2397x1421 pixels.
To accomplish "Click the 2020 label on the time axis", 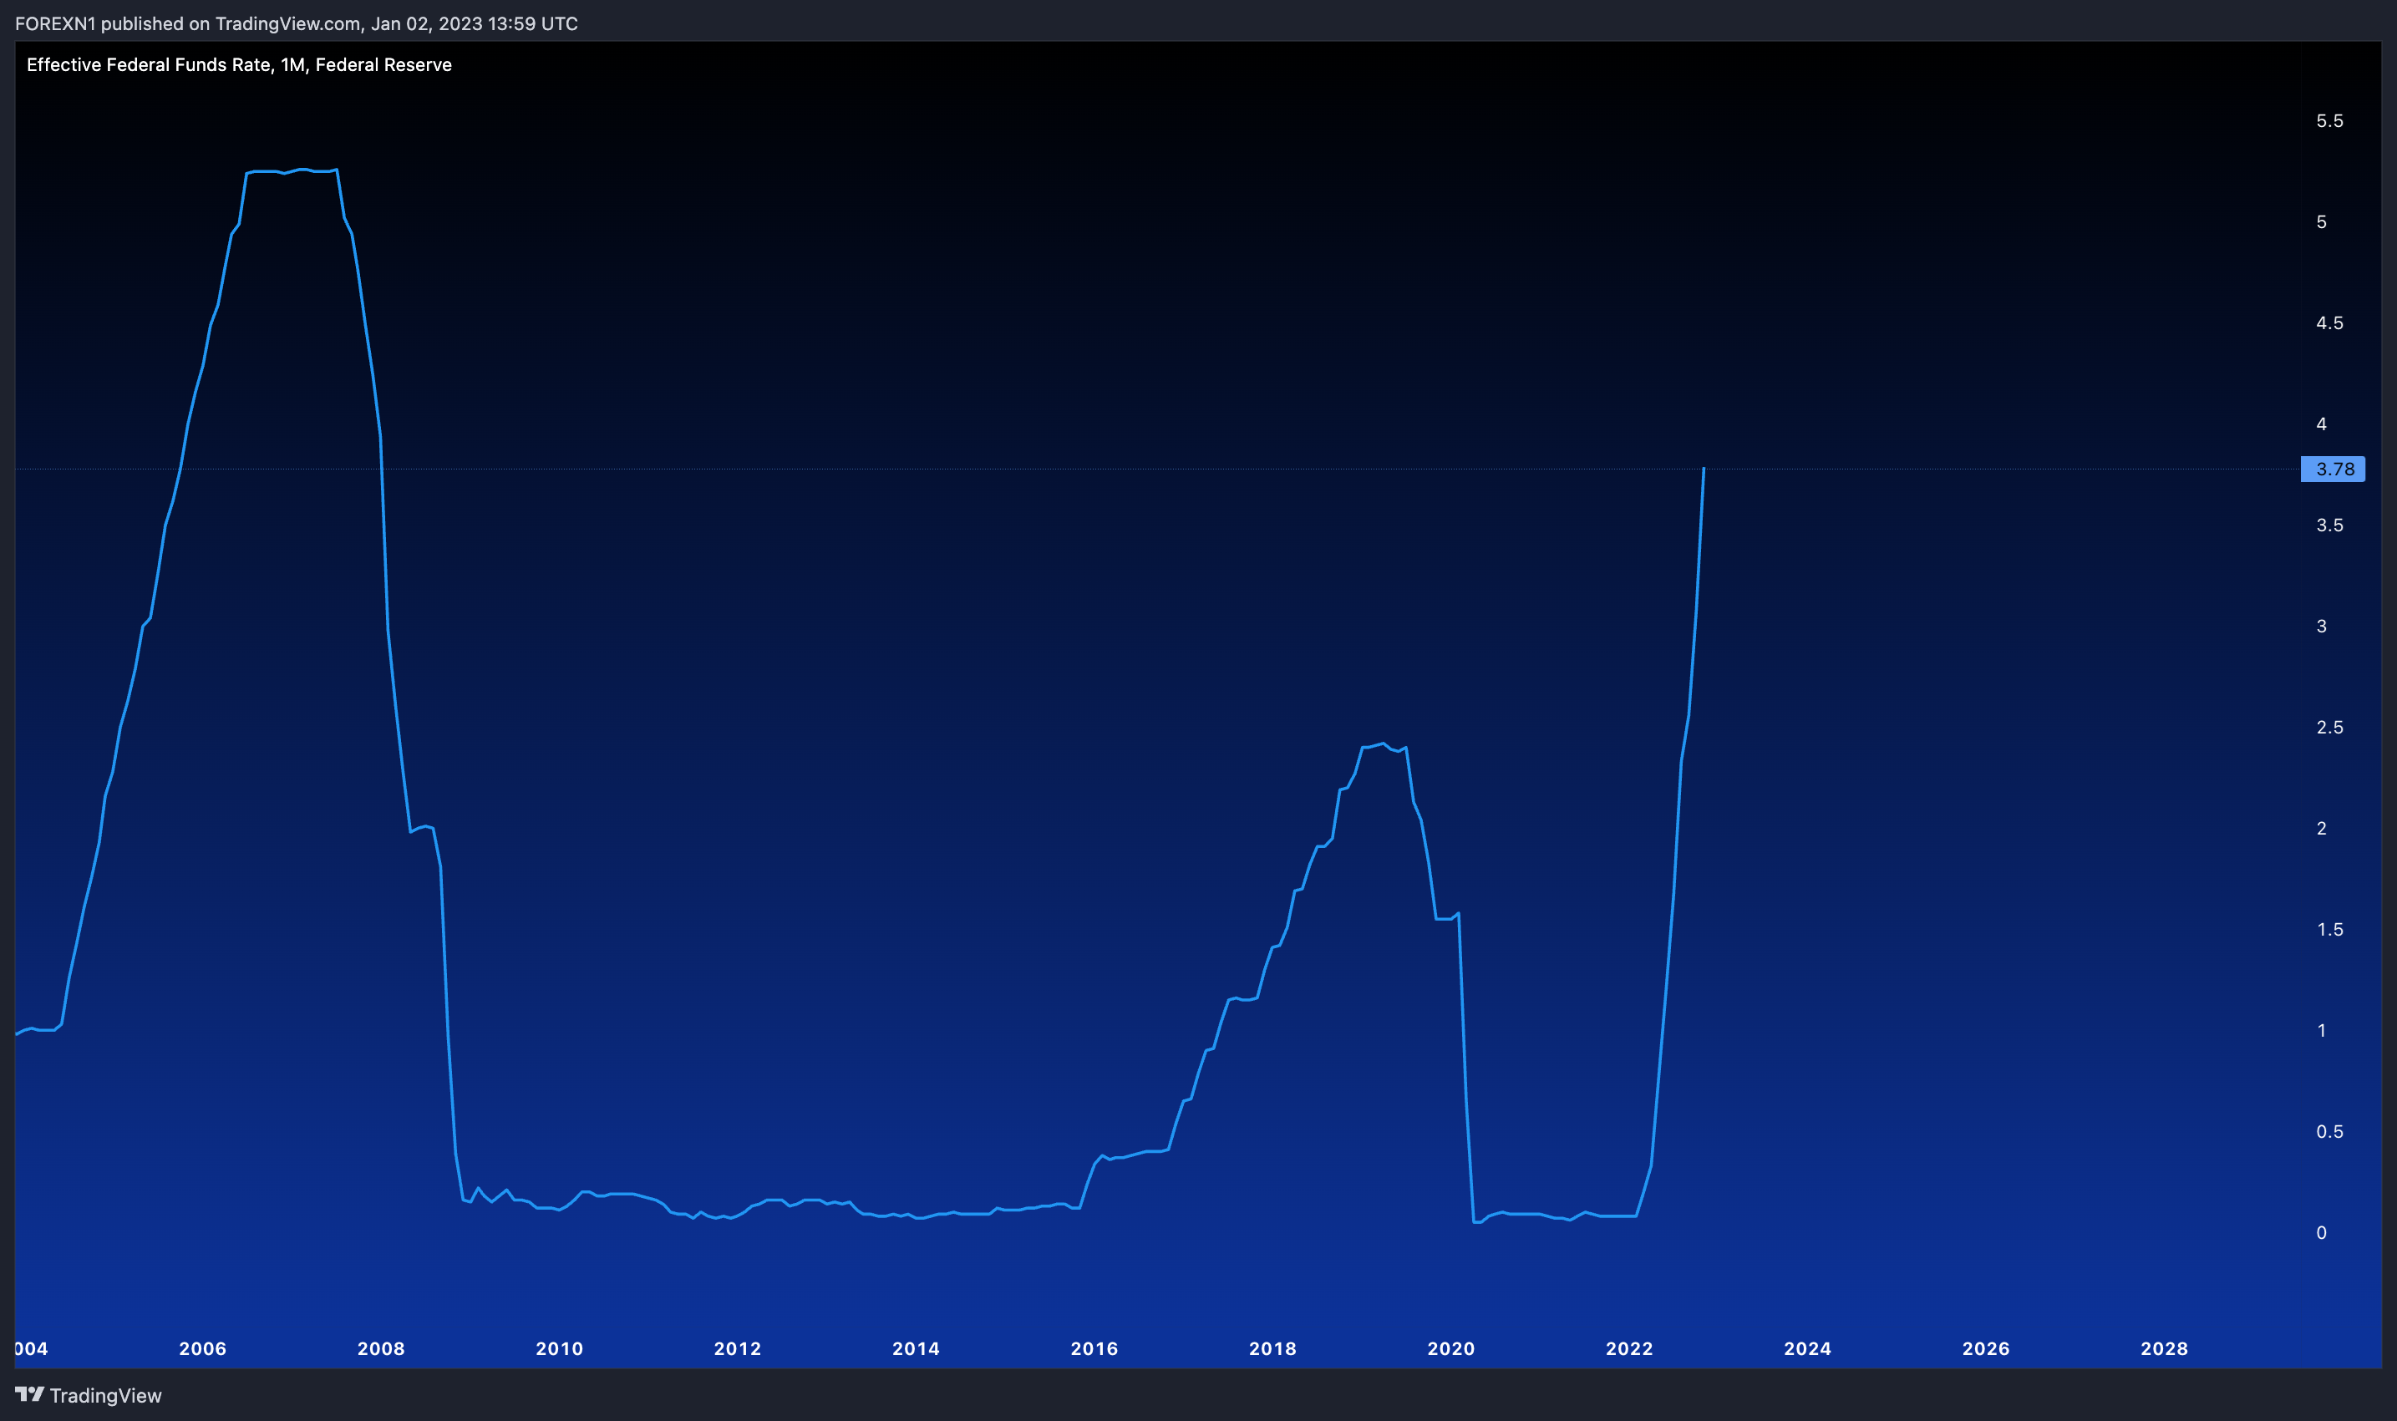I will coord(1452,1348).
